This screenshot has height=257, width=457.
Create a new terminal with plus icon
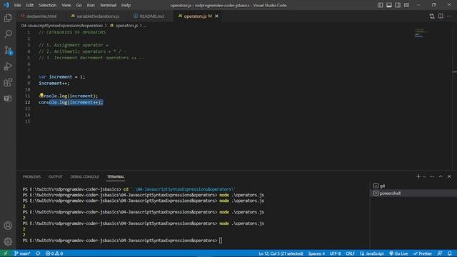418,176
